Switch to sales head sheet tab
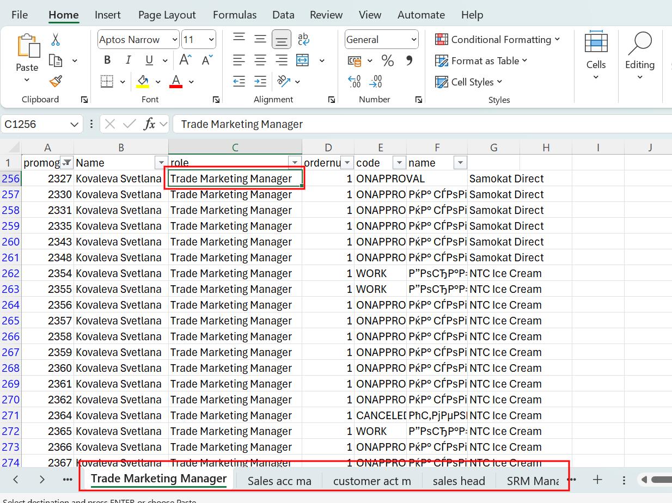The image size is (672, 503). pos(459,481)
